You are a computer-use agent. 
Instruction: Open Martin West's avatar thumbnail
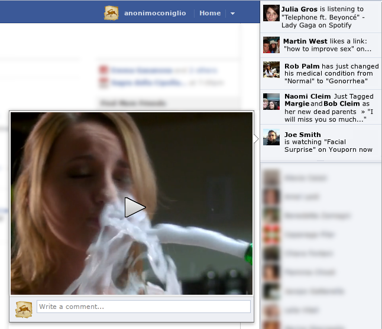[x=271, y=45]
